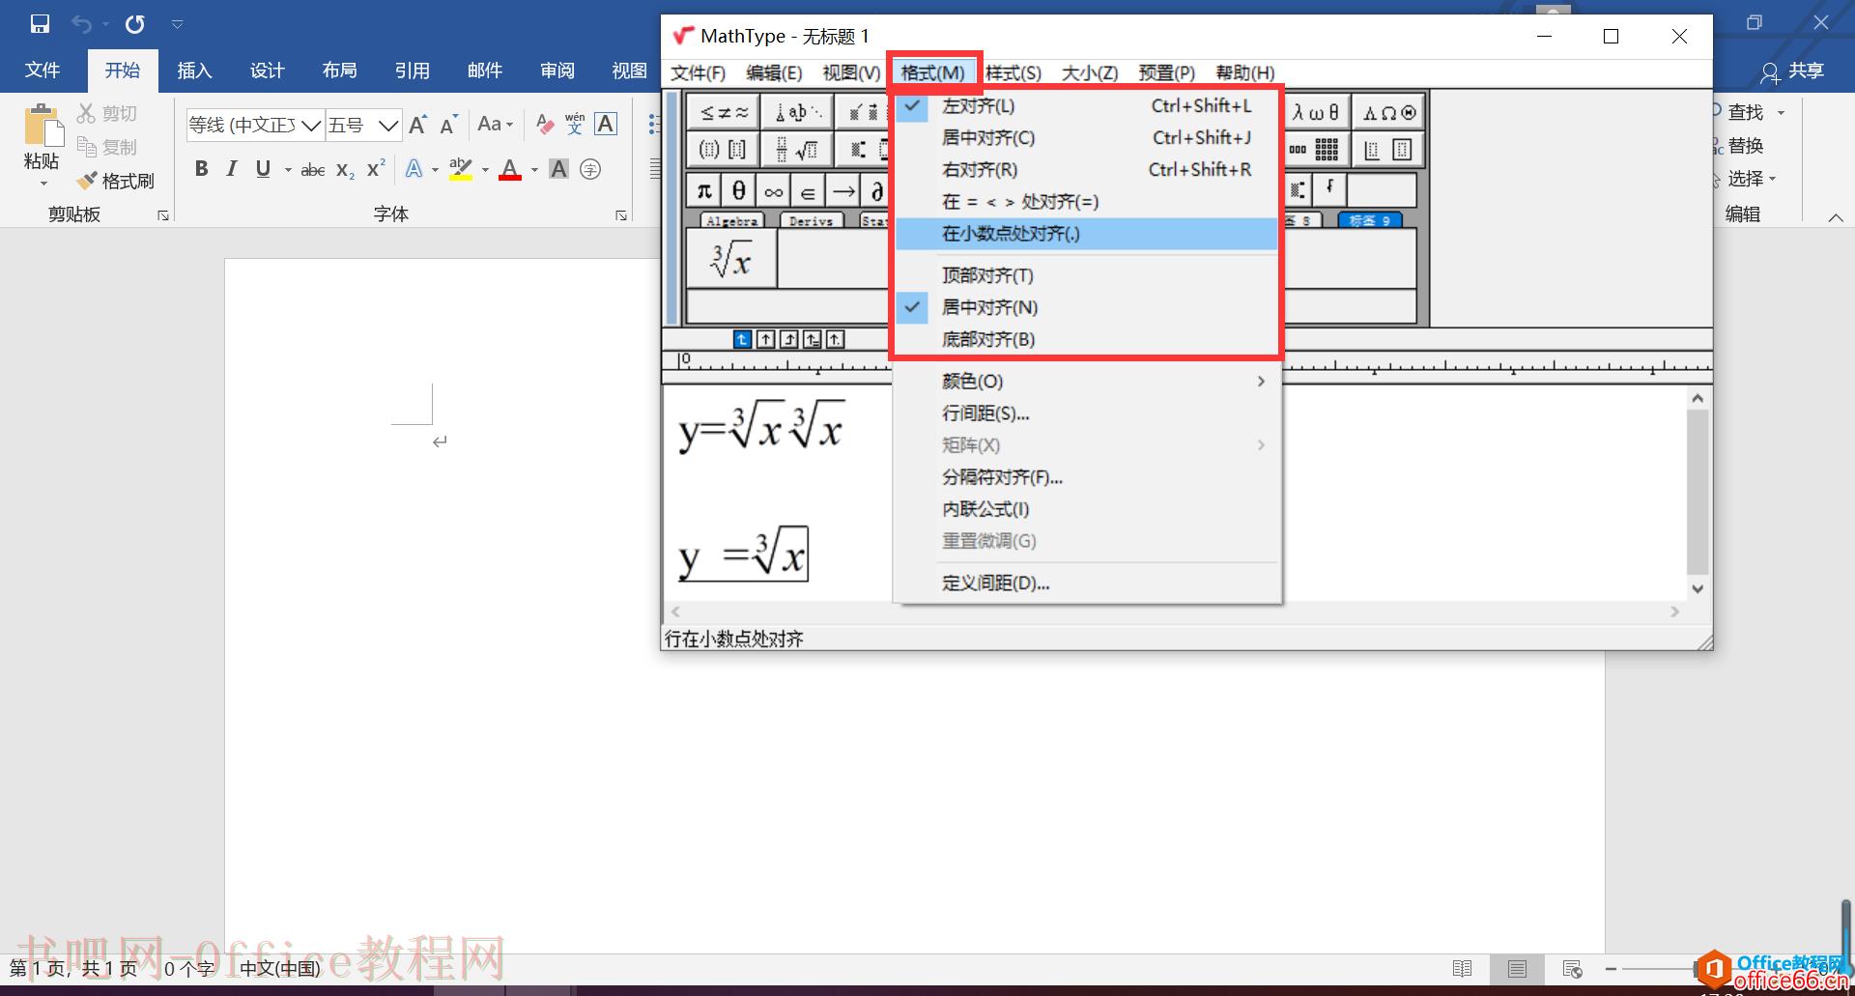Toggle italic formatting in Word
This screenshot has width=1855, height=996.
(232, 169)
